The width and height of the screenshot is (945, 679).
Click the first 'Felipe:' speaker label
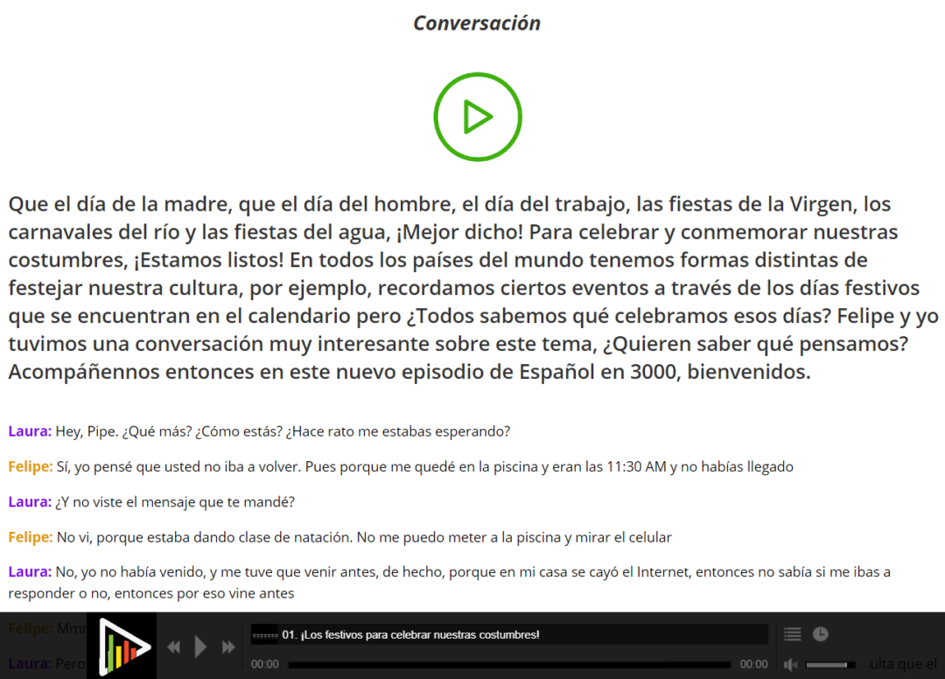(31, 466)
